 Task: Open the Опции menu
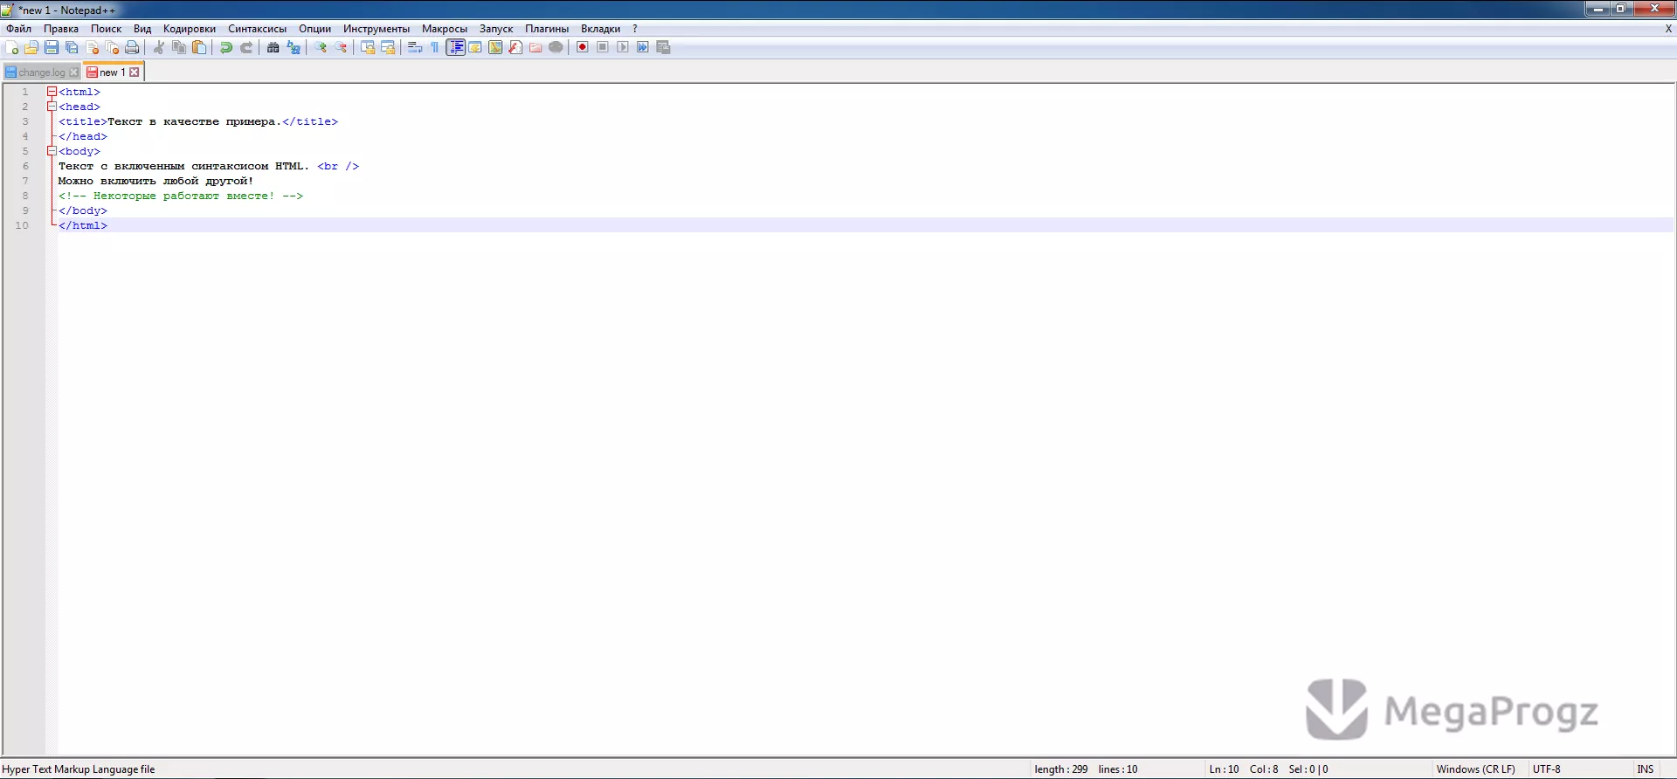[314, 29]
